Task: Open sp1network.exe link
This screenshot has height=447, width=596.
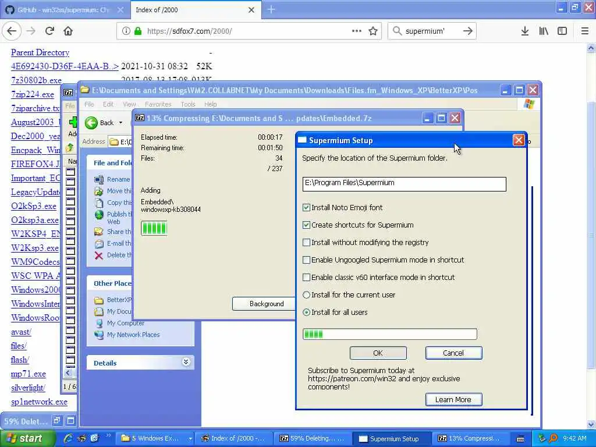Action: (x=39, y=402)
